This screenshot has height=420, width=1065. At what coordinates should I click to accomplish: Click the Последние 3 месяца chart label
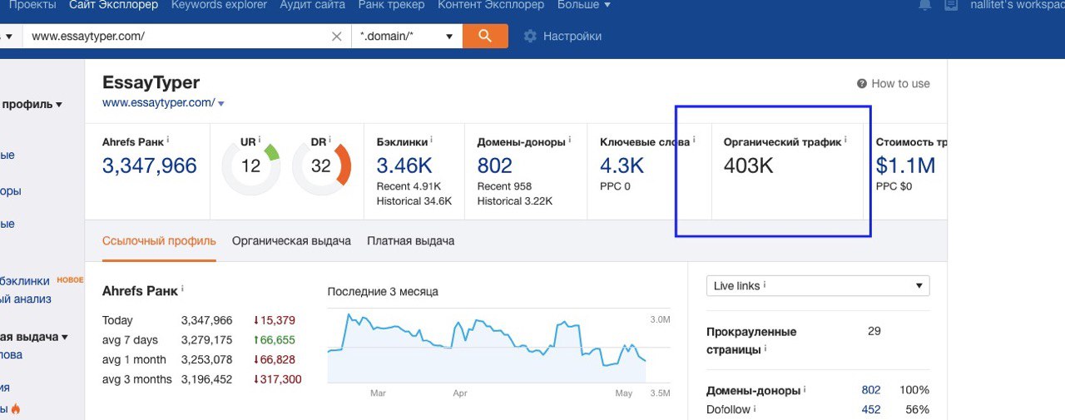pyautogui.click(x=383, y=292)
